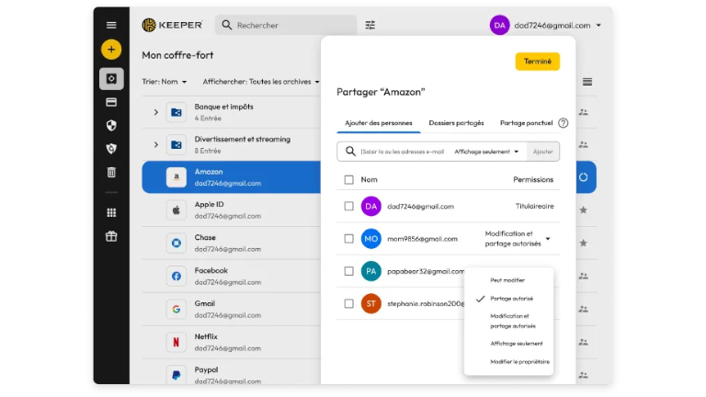Open the vault icon in sidebar
706x397 pixels.
(x=111, y=78)
